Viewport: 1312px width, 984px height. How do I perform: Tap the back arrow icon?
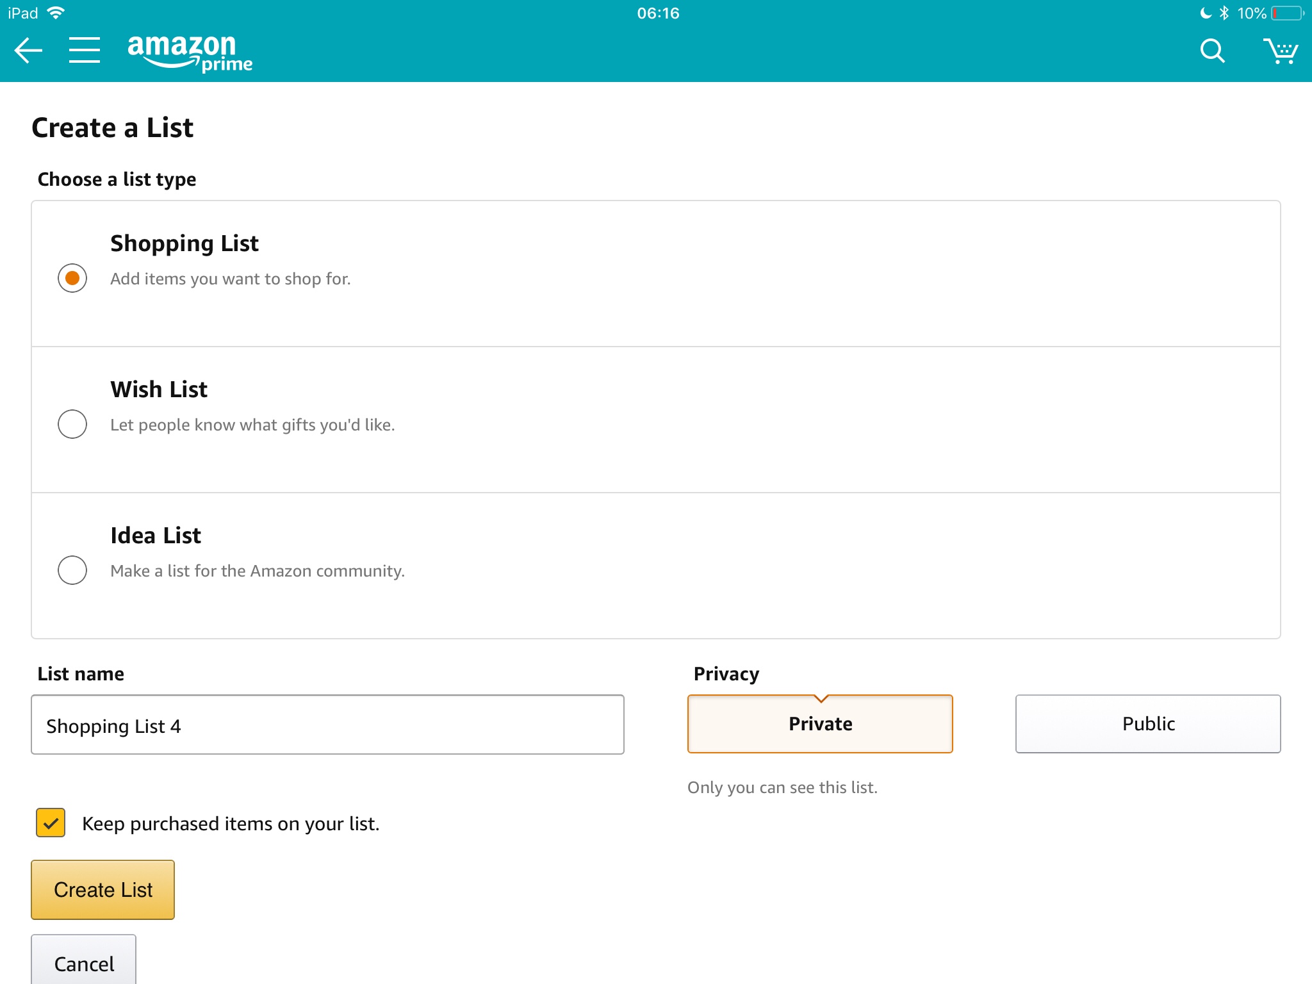[x=28, y=51]
